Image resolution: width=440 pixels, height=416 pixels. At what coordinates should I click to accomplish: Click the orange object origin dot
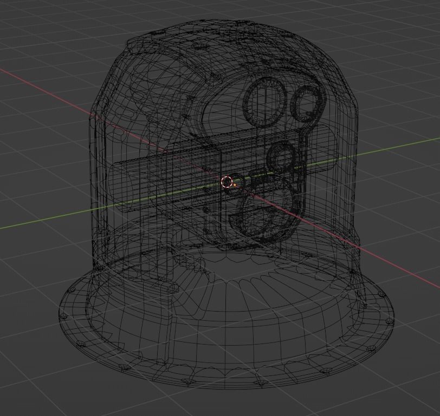coord(235,185)
